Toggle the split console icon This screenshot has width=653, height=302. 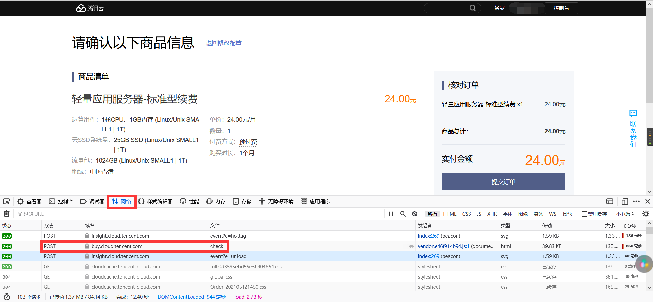[x=610, y=201]
